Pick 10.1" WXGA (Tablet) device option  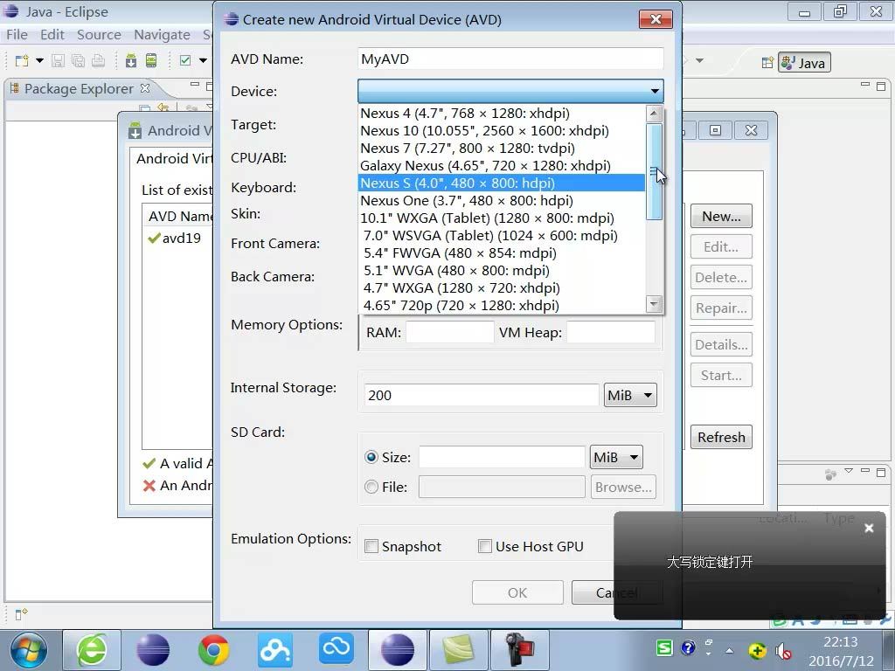pos(501,218)
